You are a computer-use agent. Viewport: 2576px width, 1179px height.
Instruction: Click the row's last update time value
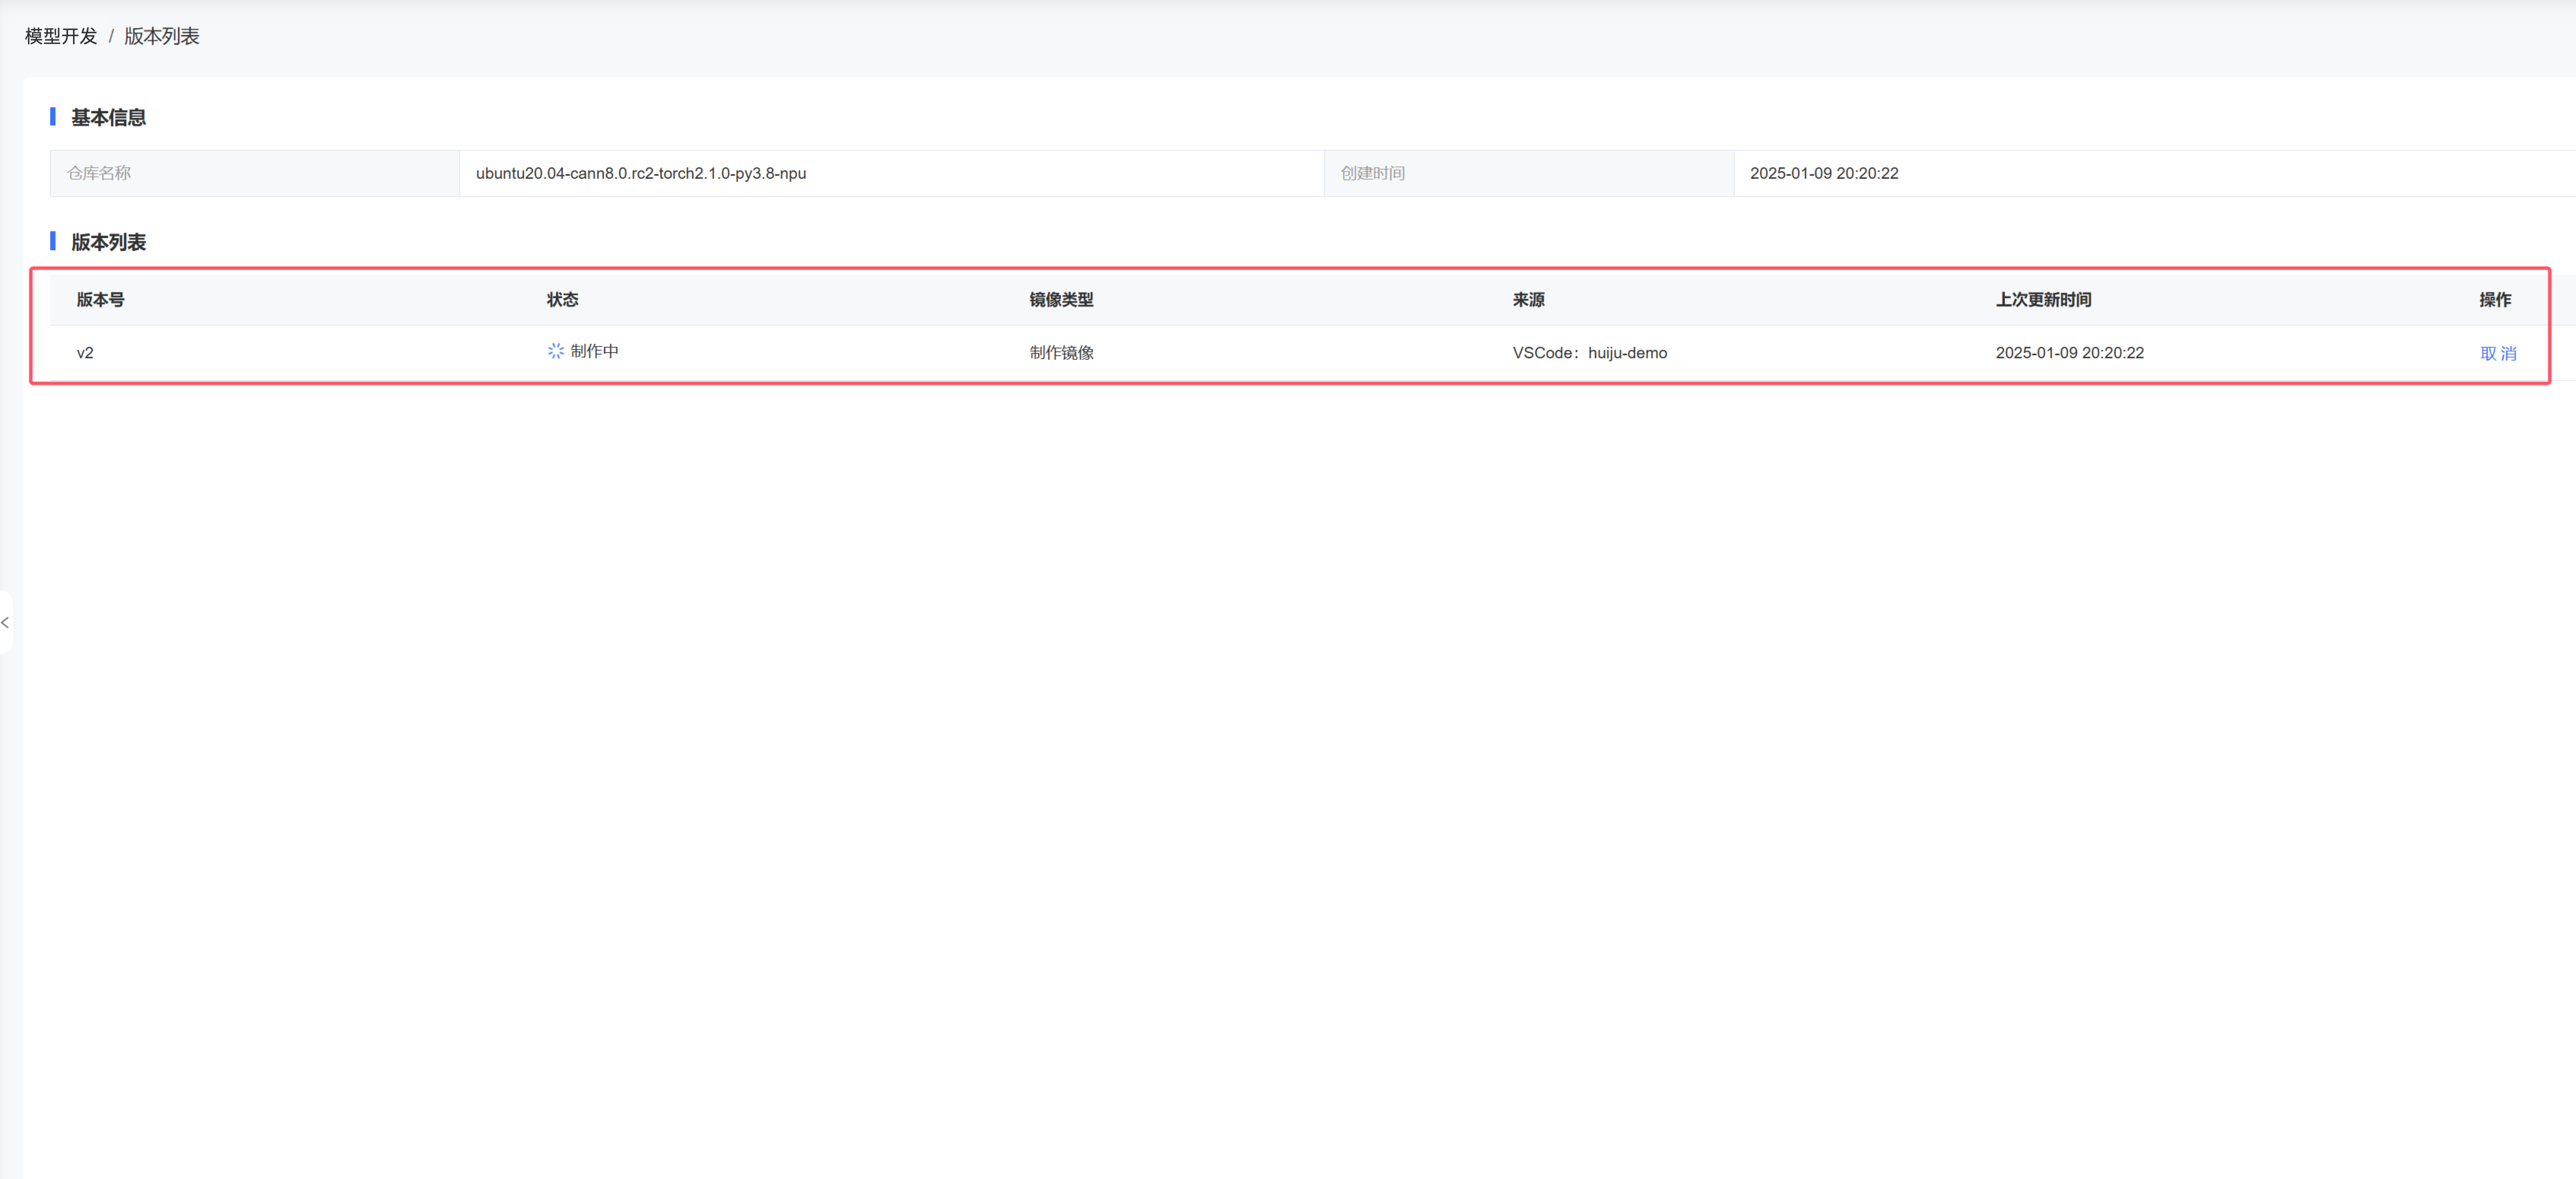coord(2069,353)
